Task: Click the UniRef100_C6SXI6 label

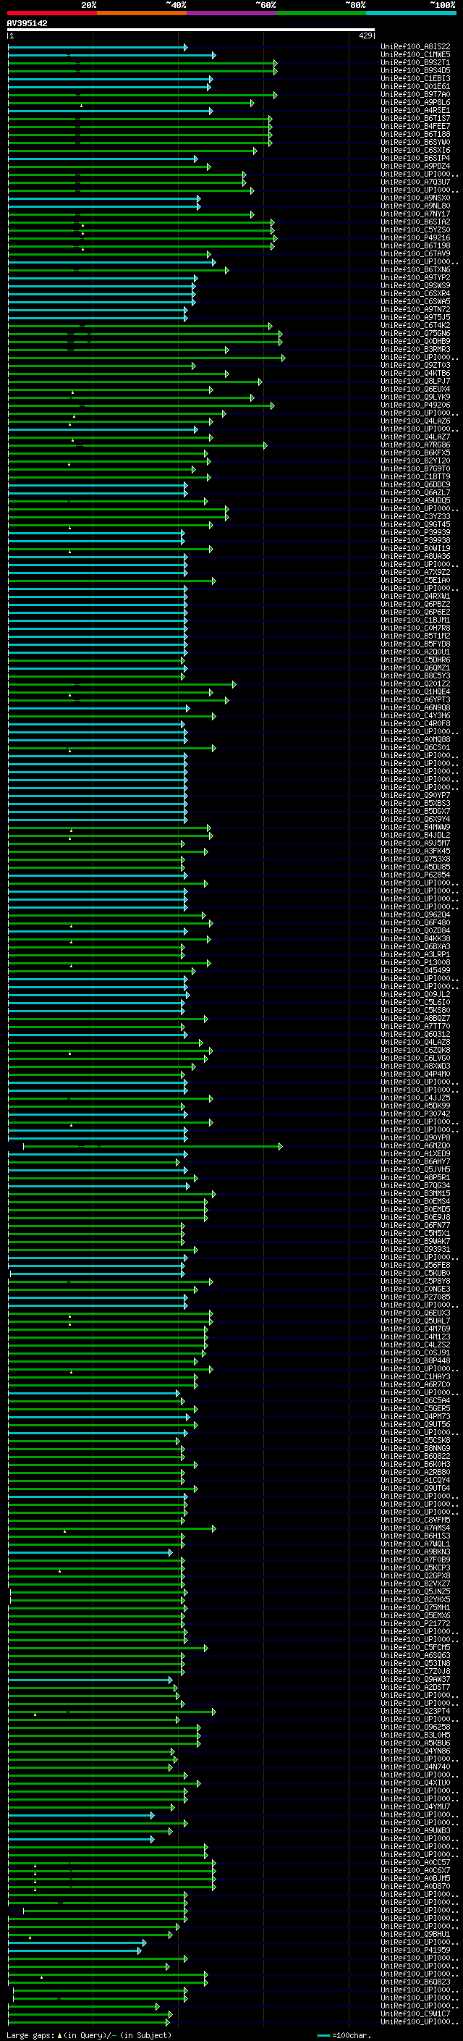Action: point(415,150)
